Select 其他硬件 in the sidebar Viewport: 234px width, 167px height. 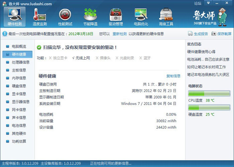click(x=17, y=134)
